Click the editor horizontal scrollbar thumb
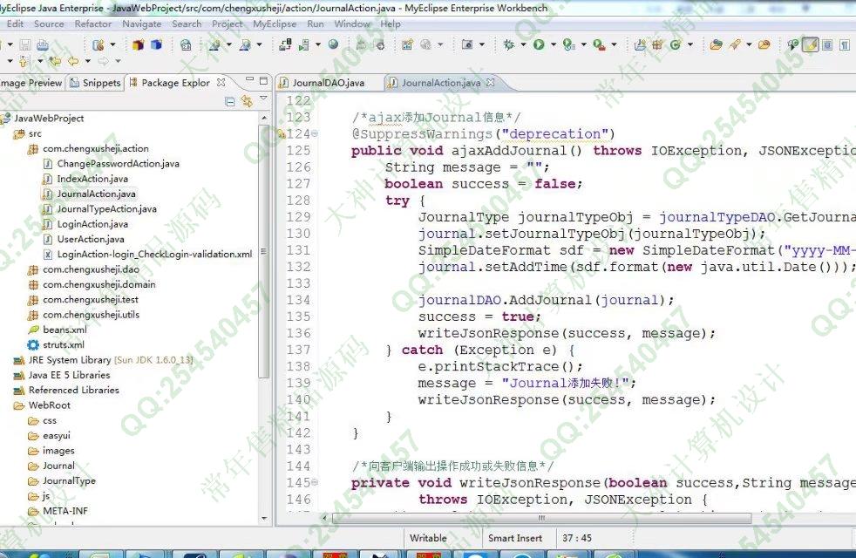 tap(541, 518)
